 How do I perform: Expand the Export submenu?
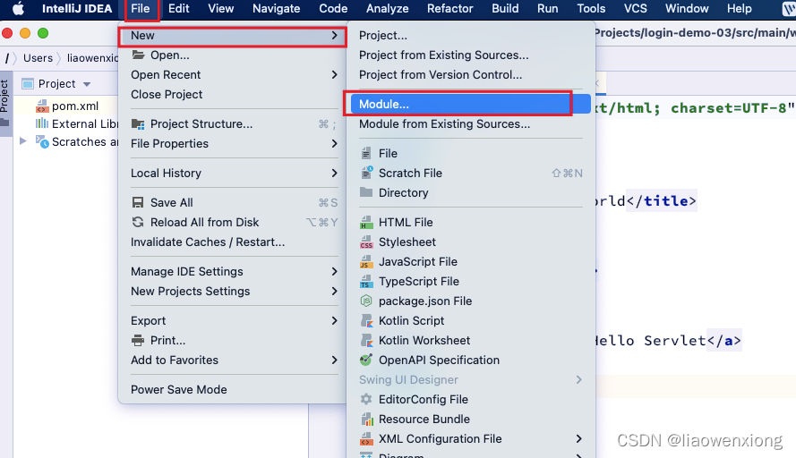(334, 320)
